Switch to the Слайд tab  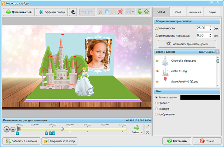click(161, 12)
